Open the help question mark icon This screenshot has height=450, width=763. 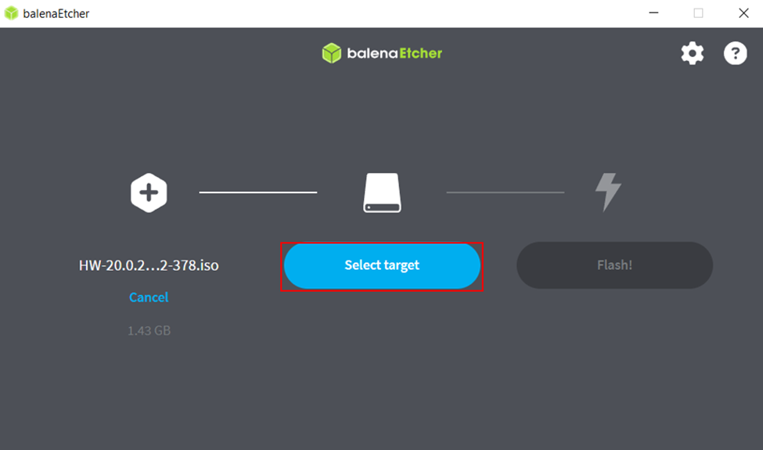click(x=736, y=53)
